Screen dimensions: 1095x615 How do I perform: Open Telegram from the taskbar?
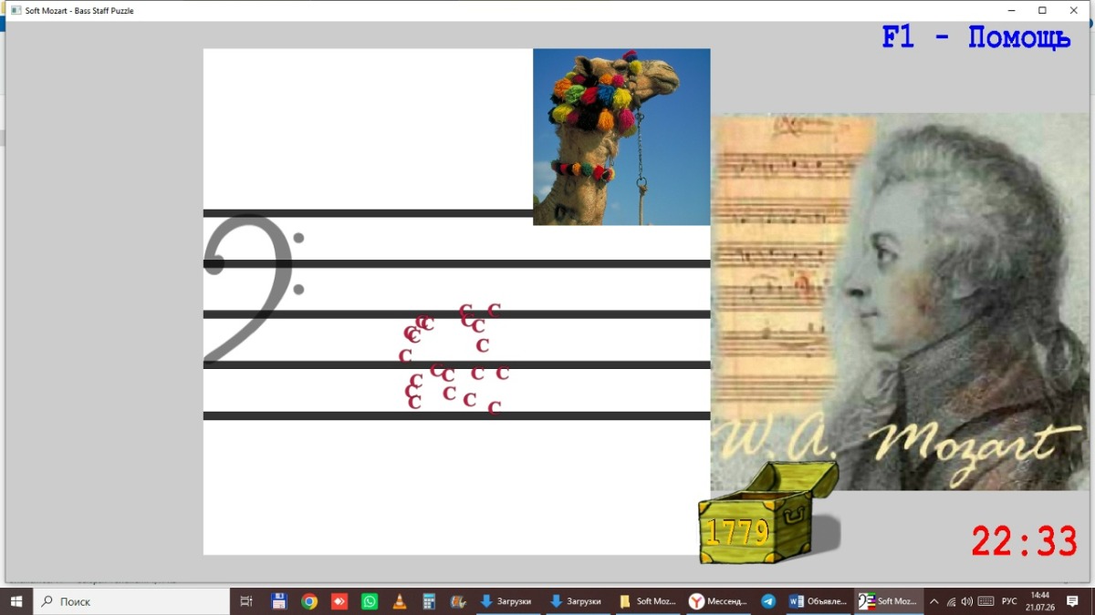point(768,601)
